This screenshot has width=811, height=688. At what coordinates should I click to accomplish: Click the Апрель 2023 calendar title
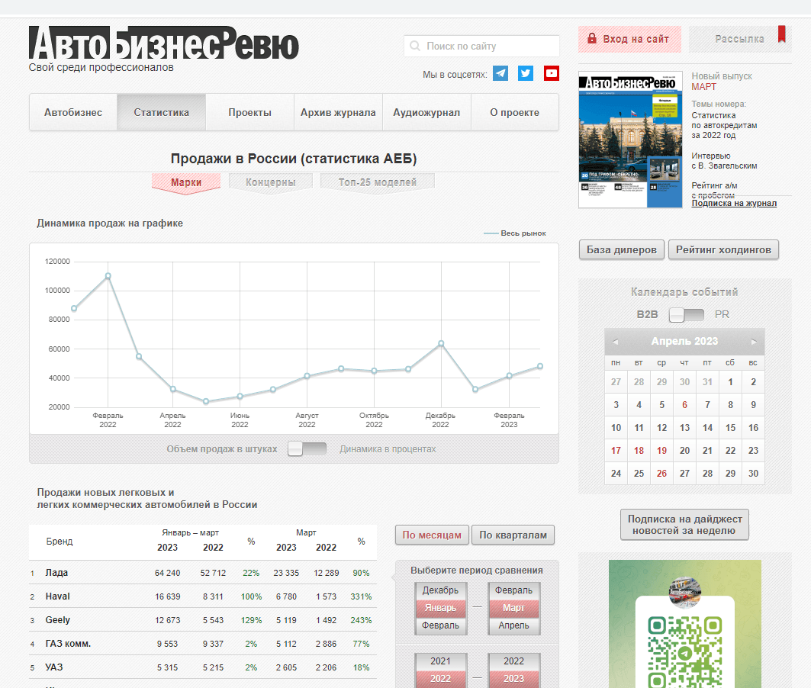coord(684,341)
